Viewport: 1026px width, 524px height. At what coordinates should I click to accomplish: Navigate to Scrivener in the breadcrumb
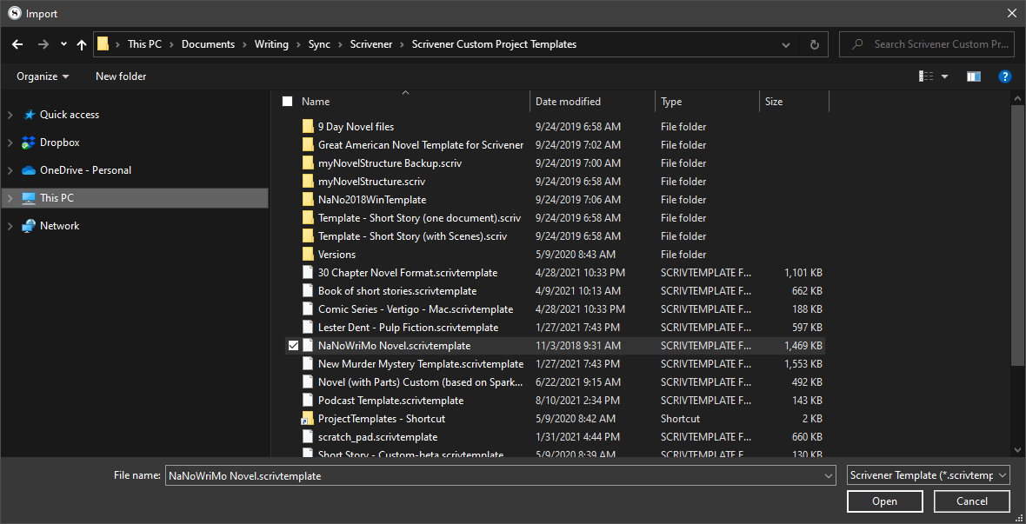[371, 44]
